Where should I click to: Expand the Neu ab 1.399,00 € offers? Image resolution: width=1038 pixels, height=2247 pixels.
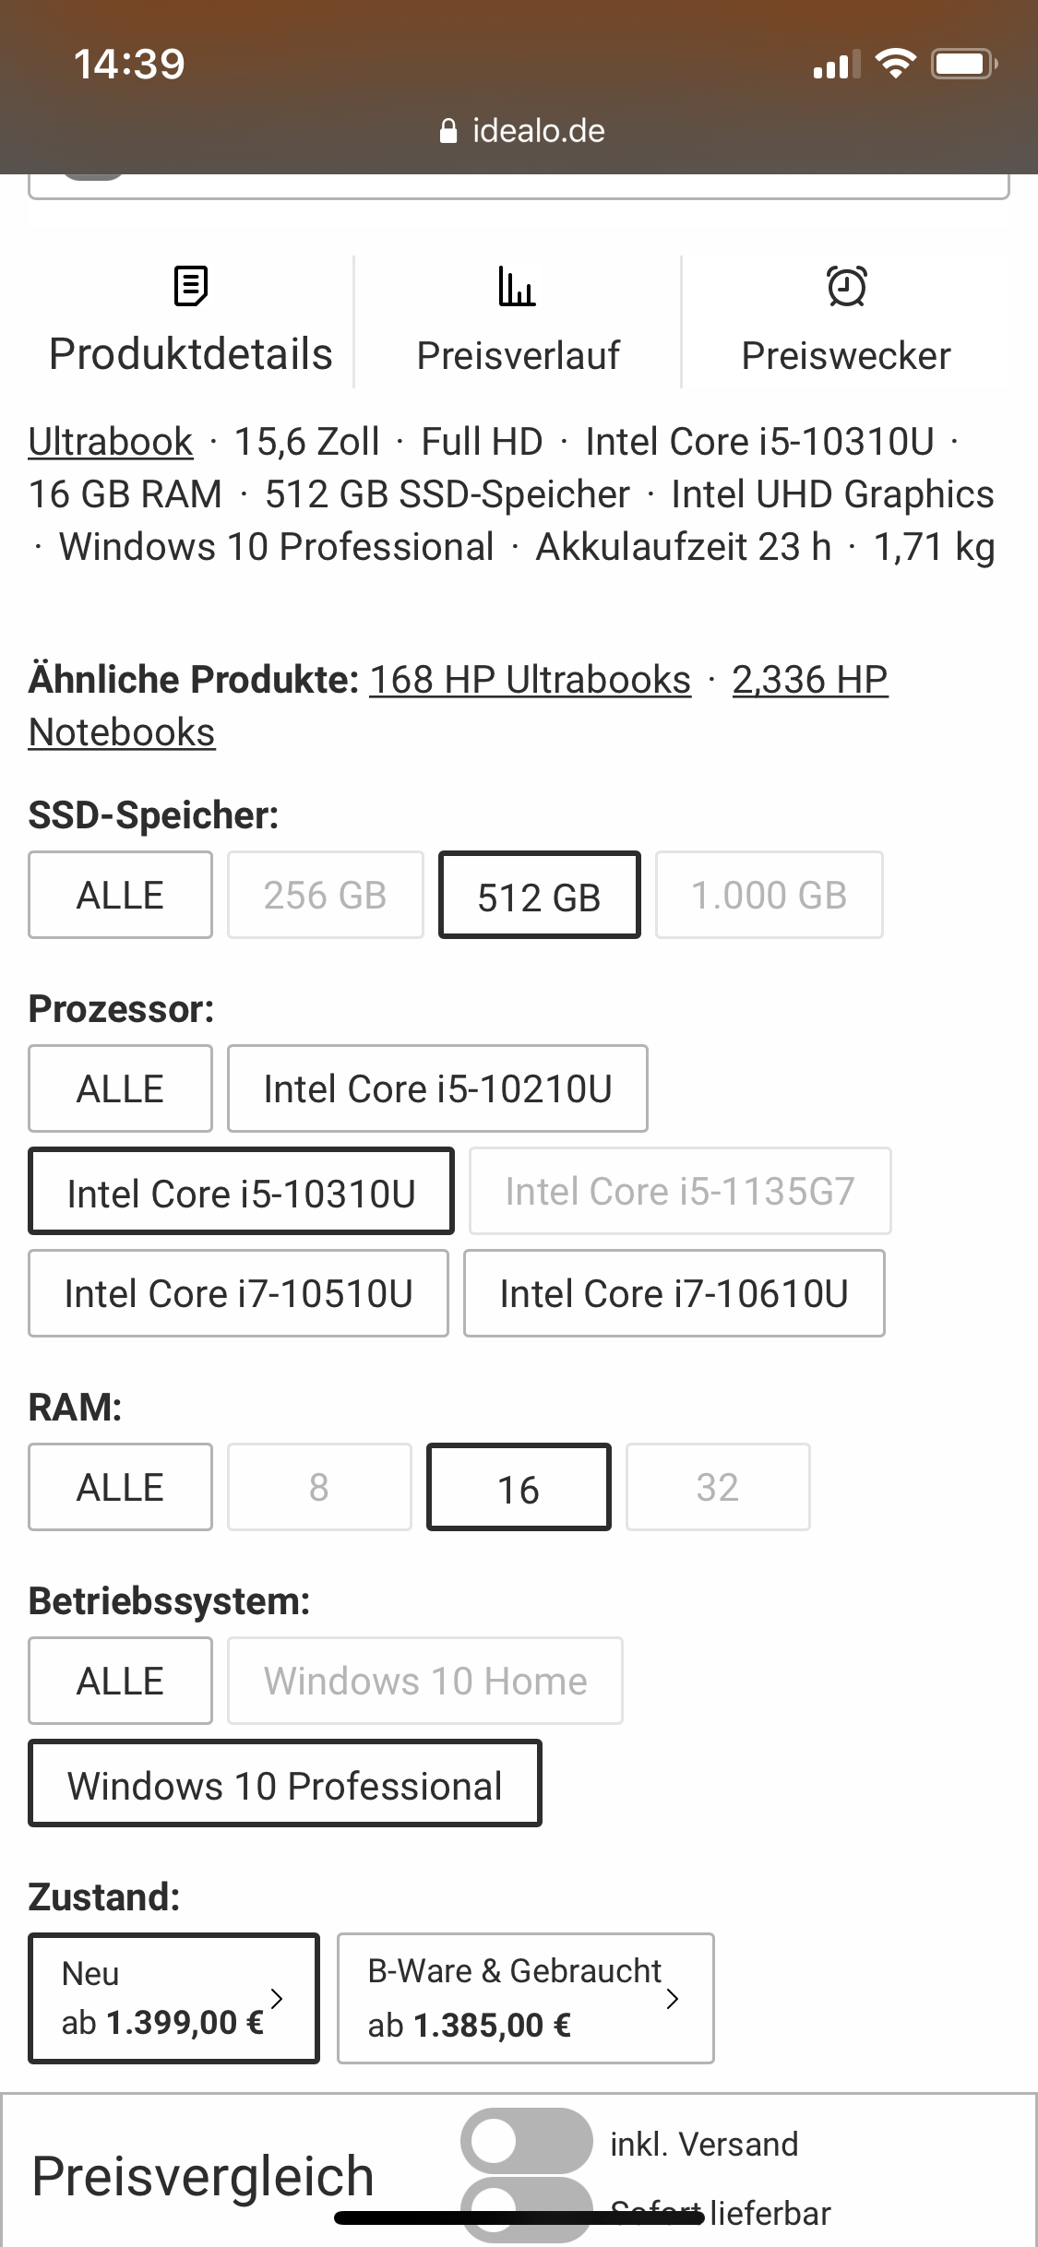(173, 1998)
